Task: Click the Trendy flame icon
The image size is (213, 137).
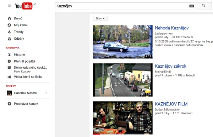Action: point(9,32)
